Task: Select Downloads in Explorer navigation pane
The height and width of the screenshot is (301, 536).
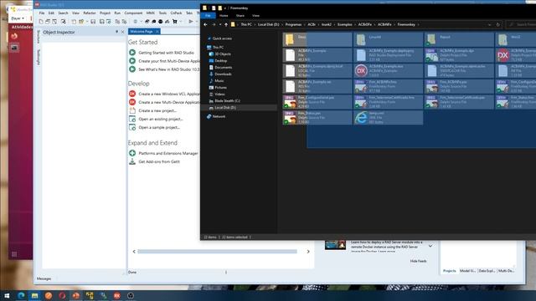Action: (x=223, y=74)
